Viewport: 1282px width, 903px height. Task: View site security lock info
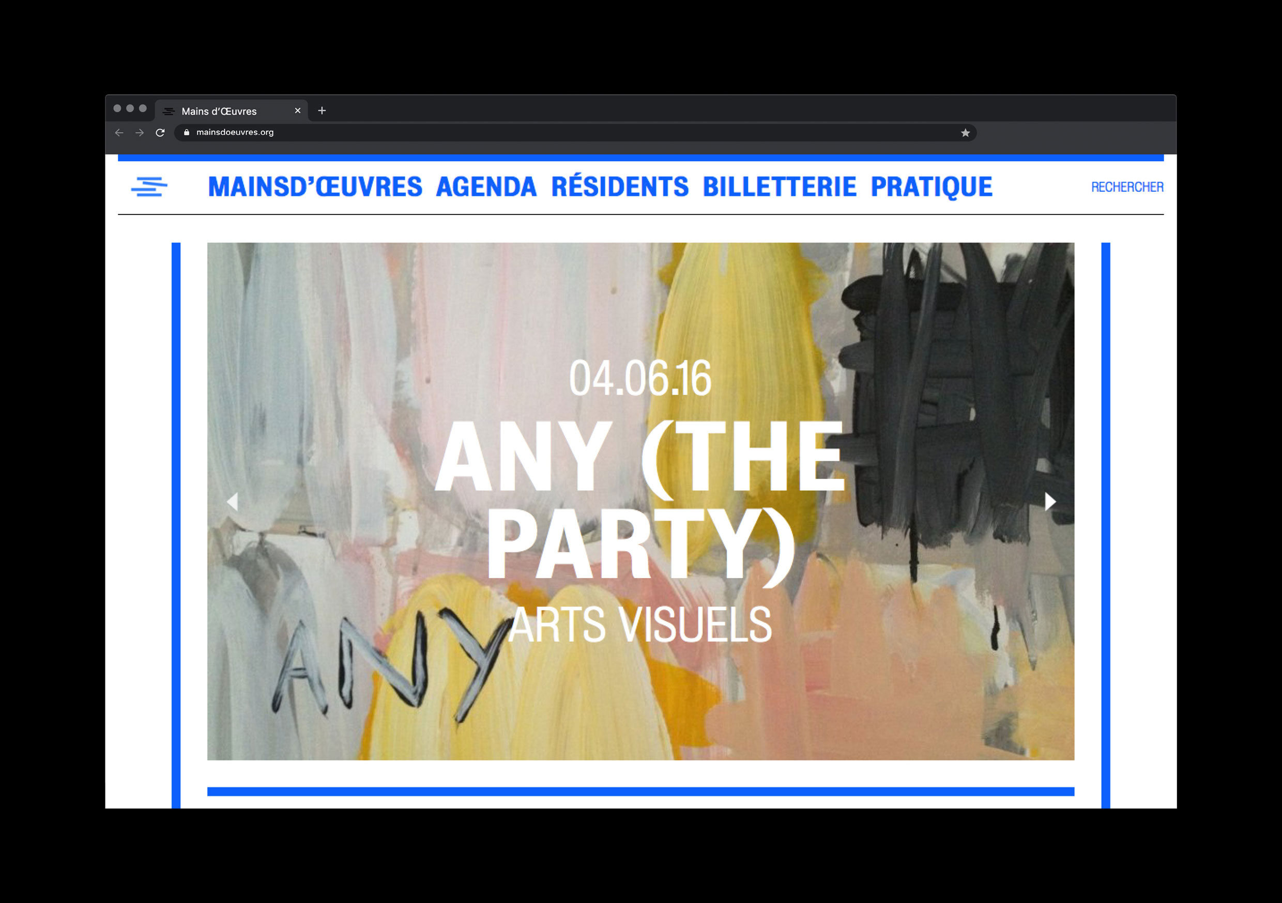click(187, 132)
